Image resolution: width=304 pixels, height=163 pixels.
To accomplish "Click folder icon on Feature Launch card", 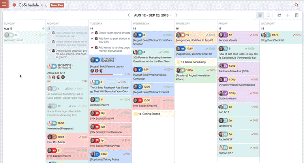I will [98, 60].
